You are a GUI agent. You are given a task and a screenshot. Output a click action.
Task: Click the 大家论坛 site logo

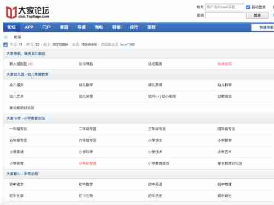coord(27,12)
